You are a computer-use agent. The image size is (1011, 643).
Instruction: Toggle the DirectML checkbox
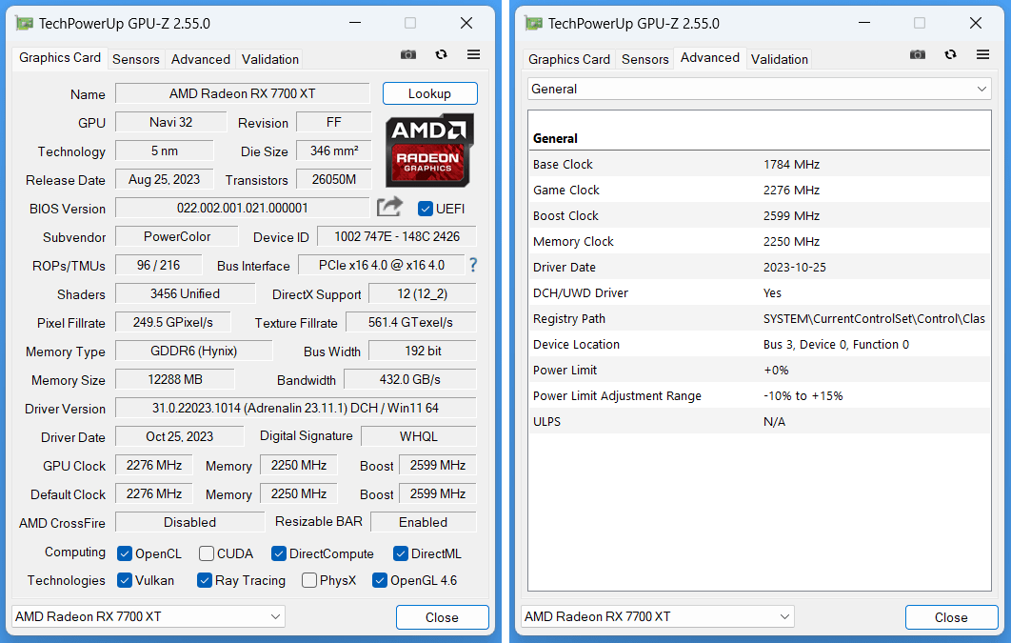(401, 554)
